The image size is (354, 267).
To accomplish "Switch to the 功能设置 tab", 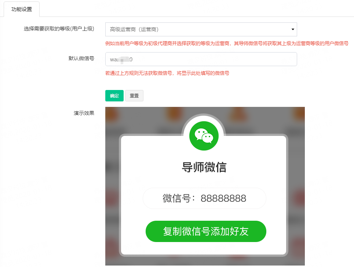I will (x=22, y=9).
